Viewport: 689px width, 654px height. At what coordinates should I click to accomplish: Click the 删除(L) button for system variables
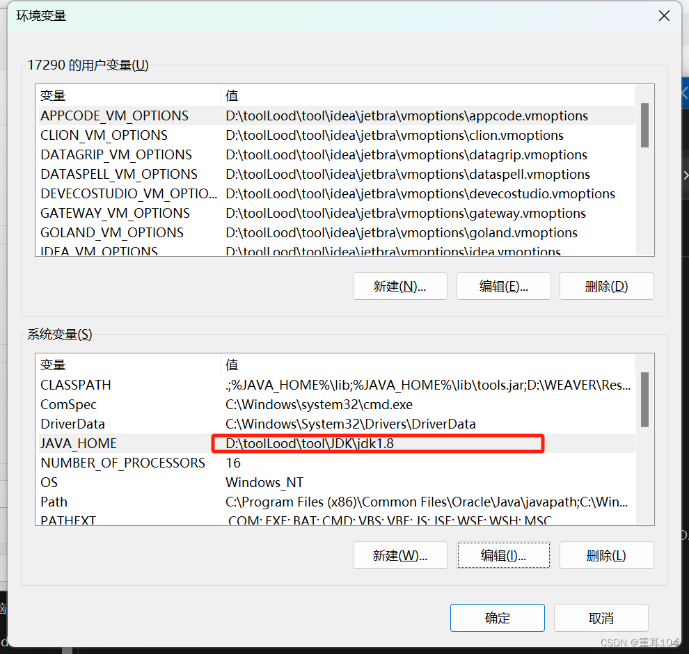pyautogui.click(x=606, y=555)
